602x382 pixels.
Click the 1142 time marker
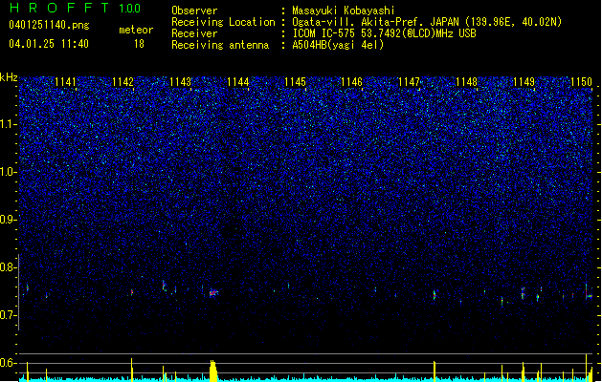point(123,82)
